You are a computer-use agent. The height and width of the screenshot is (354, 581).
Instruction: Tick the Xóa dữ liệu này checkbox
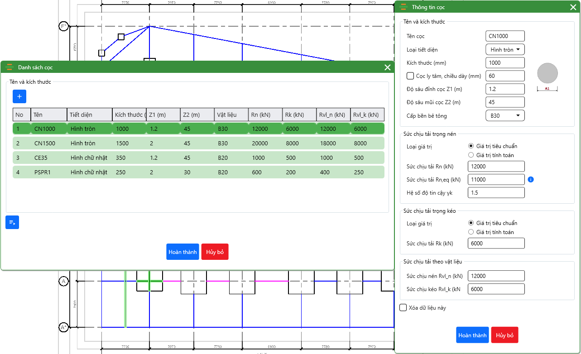[403, 308]
